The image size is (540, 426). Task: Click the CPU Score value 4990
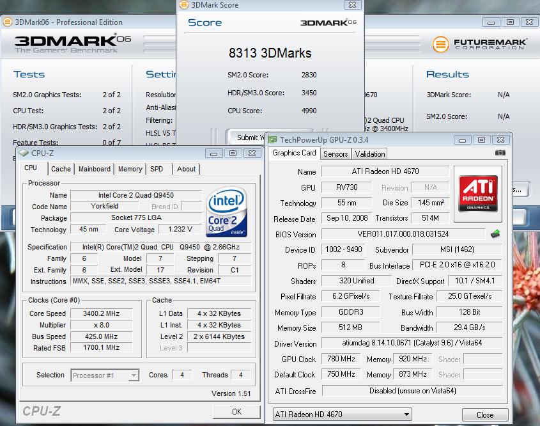(x=309, y=111)
